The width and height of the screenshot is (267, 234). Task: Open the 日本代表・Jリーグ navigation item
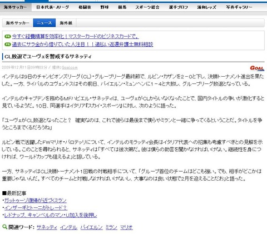click(x=52, y=7)
